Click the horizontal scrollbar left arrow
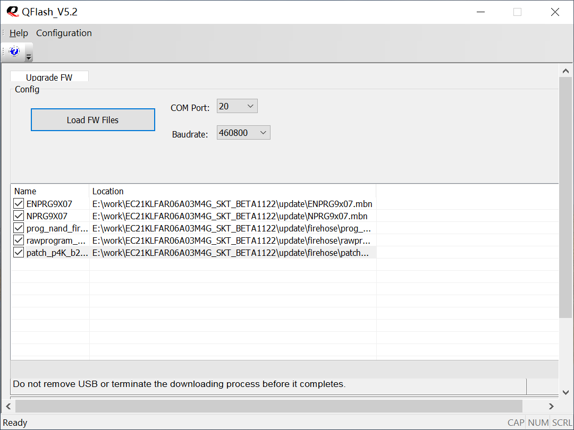The image size is (574, 430). point(9,406)
